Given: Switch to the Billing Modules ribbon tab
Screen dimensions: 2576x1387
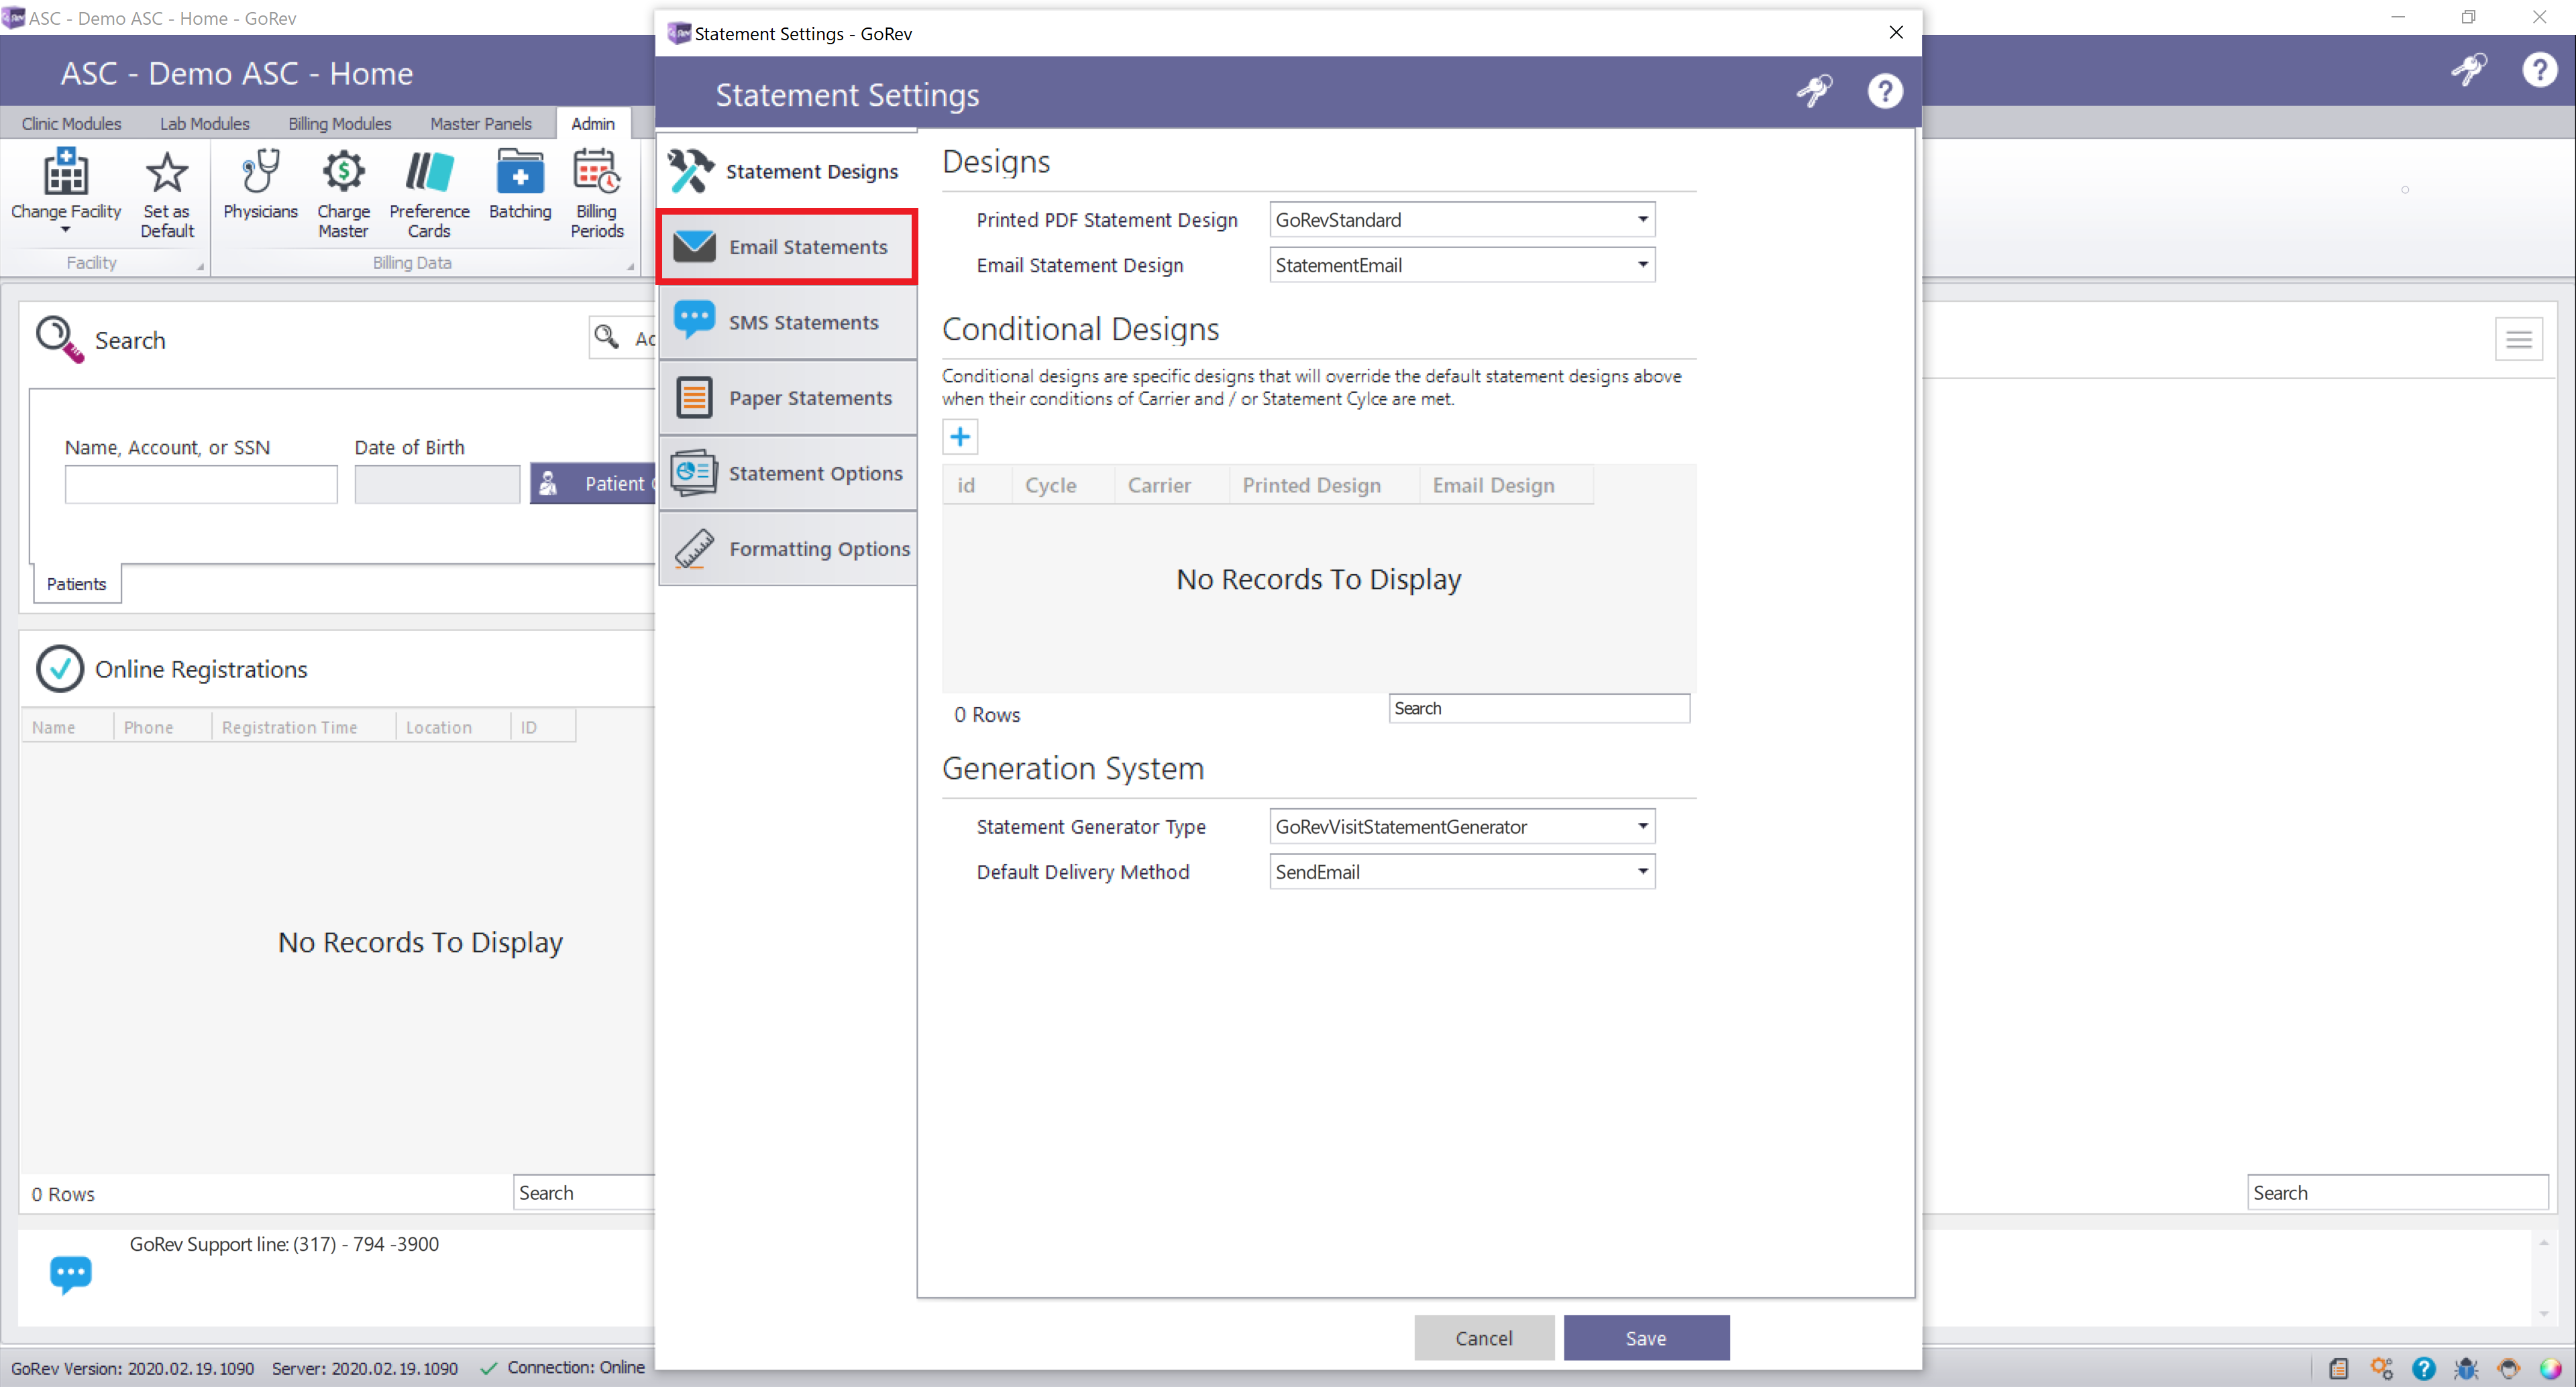Looking at the screenshot, I should (339, 123).
